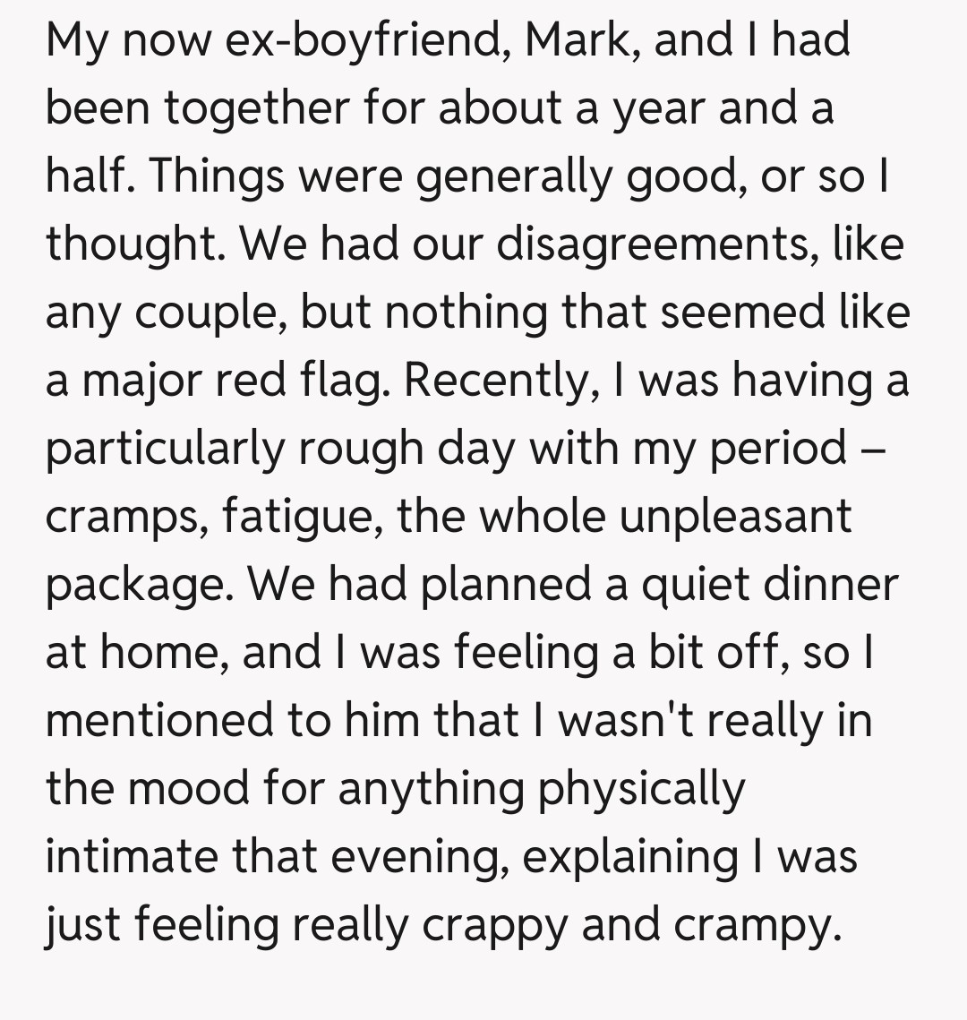This screenshot has width=967, height=1020.
Task: Click the word "crappy"
Action: click(x=494, y=925)
